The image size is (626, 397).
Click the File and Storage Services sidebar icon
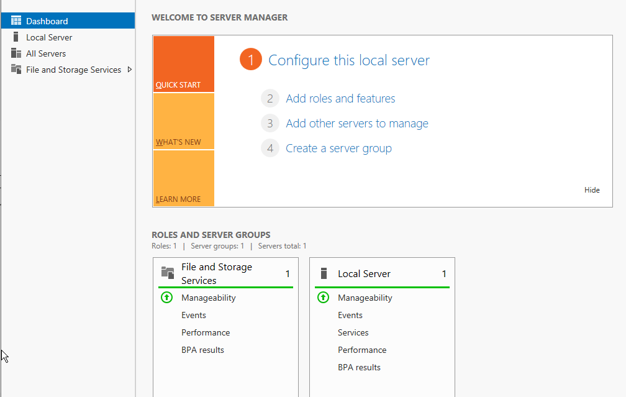[16, 69]
